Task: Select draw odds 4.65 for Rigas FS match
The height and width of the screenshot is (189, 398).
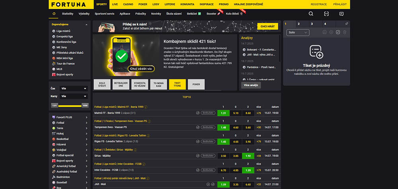Action: 236,141
